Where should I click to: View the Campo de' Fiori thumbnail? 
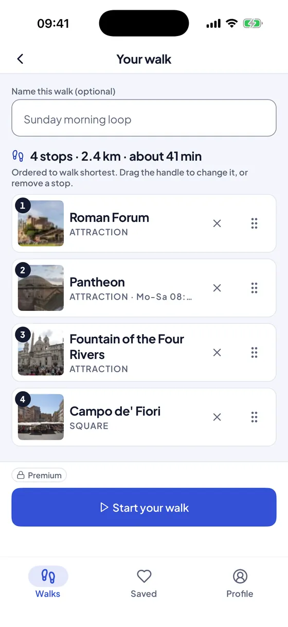[41, 417]
